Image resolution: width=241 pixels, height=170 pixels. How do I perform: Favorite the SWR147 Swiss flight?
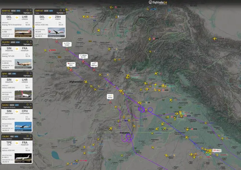coord(61,10)
